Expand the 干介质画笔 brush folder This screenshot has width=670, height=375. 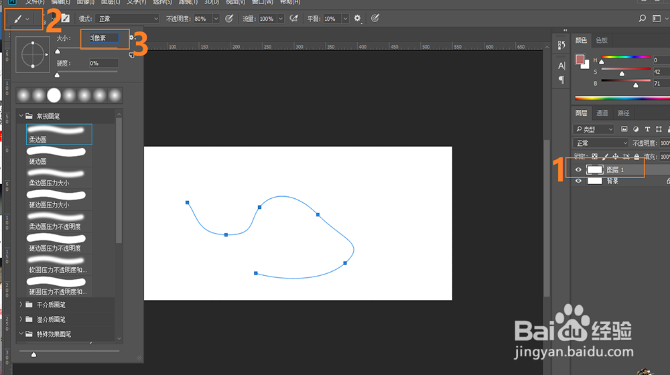coord(21,305)
